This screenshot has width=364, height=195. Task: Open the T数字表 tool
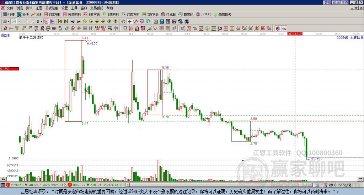150,14
